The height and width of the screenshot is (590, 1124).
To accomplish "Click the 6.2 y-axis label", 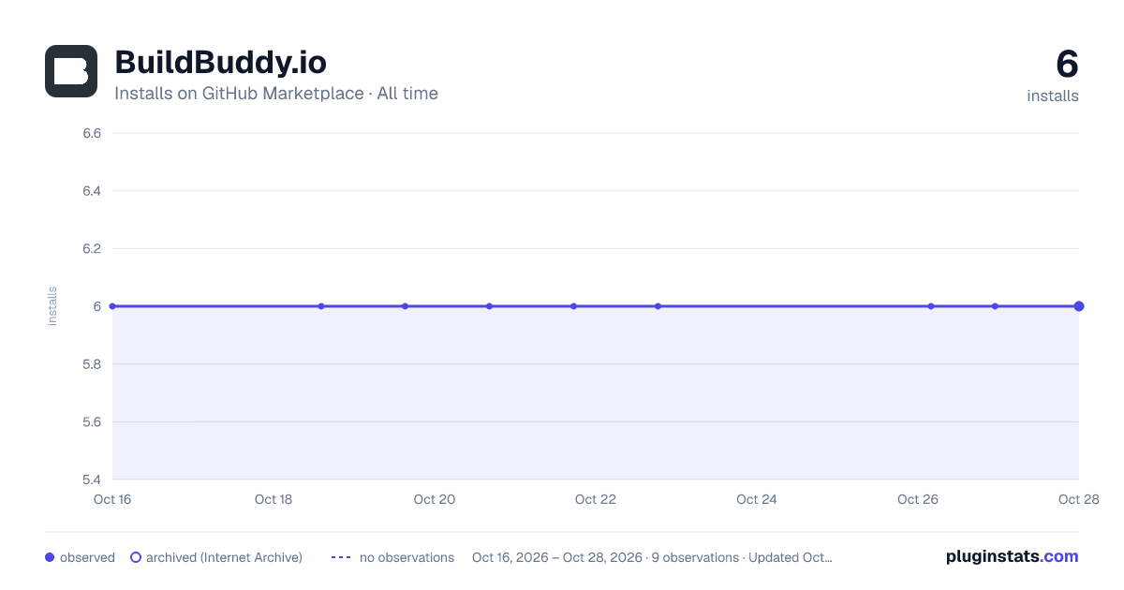I will [x=92, y=248].
